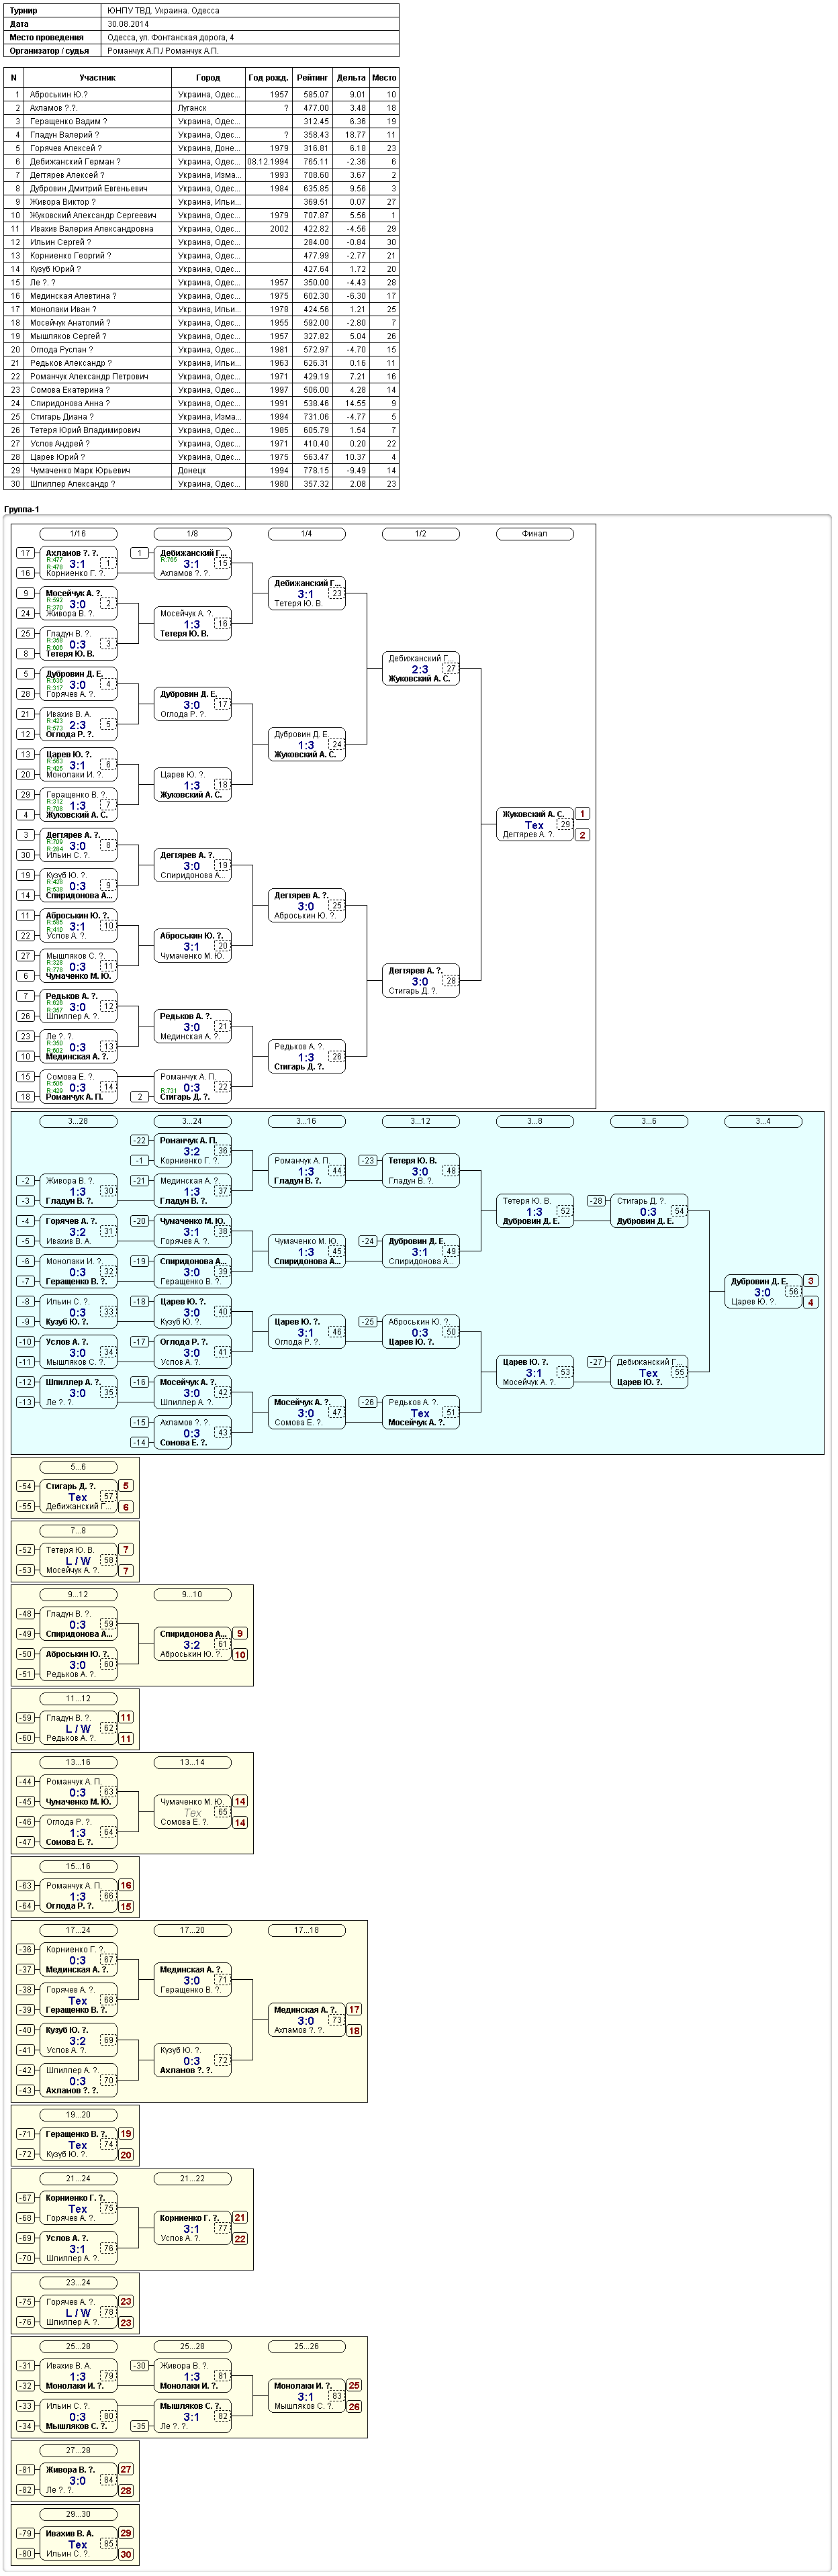Click semifinal match box number 27

click(451, 668)
